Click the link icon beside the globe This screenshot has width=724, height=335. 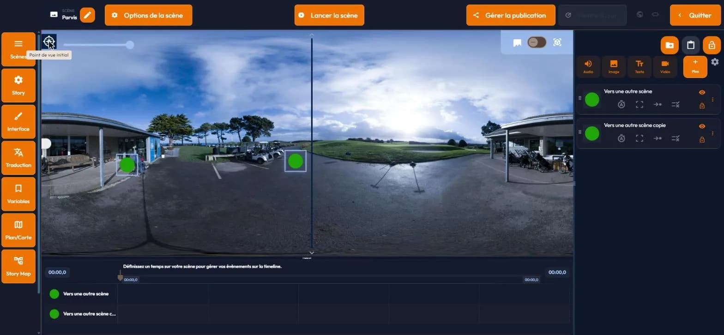tap(655, 15)
